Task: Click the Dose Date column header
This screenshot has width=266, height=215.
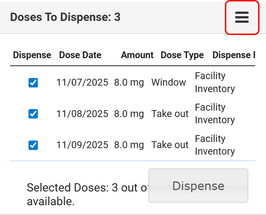Action: tap(80, 55)
